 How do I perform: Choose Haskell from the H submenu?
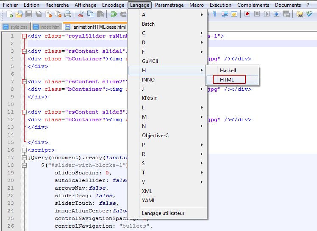tap(232, 71)
